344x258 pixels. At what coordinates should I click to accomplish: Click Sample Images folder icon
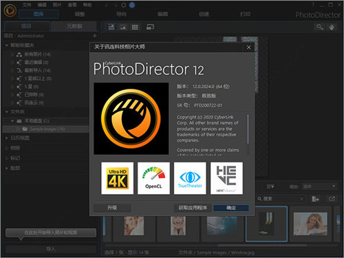click(x=25, y=129)
